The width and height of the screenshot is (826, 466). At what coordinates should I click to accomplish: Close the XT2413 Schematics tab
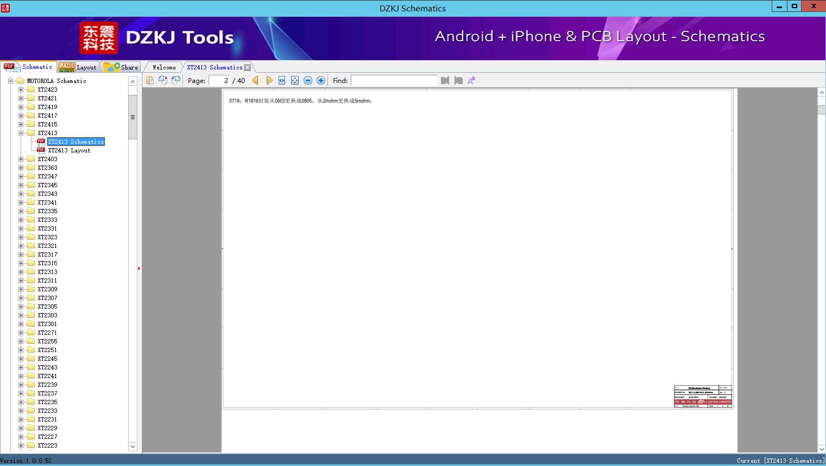pos(248,67)
